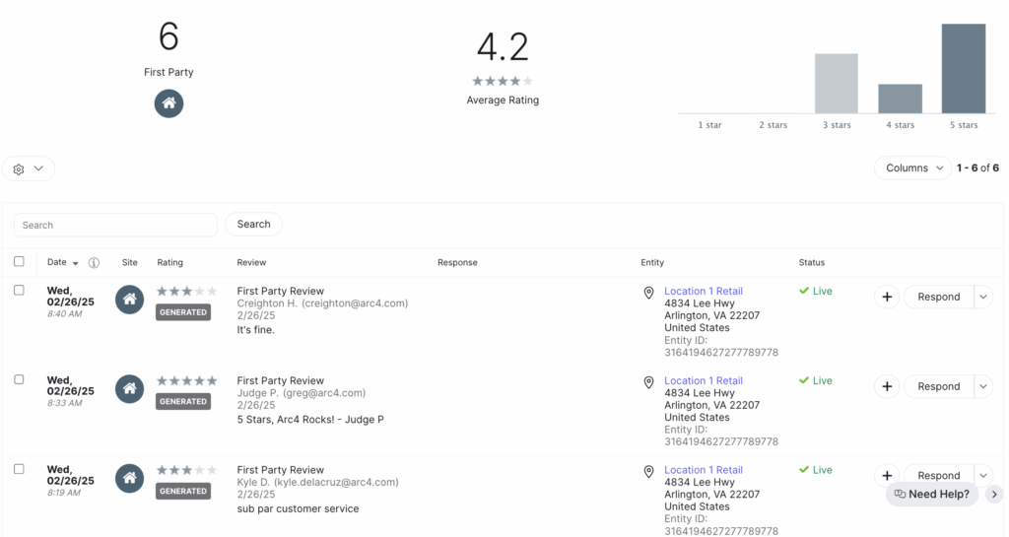Screen dimensions: 1009x537
Task: Click GENERATED badge in Creighton H. row
Action: click(x=182, y=312)
